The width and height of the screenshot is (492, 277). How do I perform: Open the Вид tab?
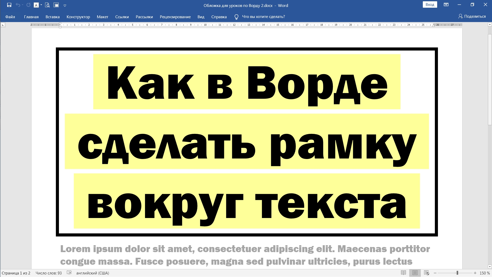pos(201,17)
